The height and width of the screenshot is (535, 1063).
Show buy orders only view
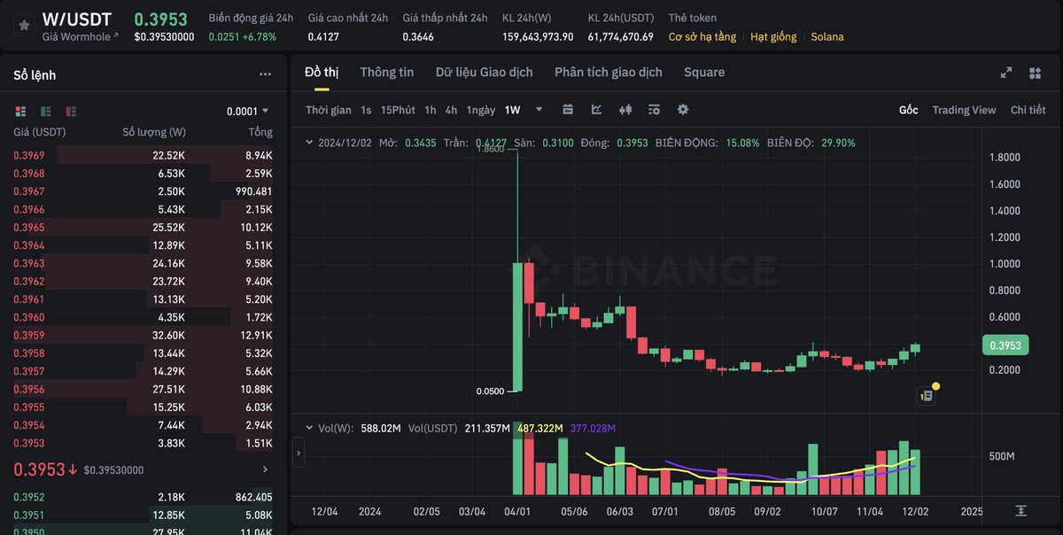click(45, 111)
